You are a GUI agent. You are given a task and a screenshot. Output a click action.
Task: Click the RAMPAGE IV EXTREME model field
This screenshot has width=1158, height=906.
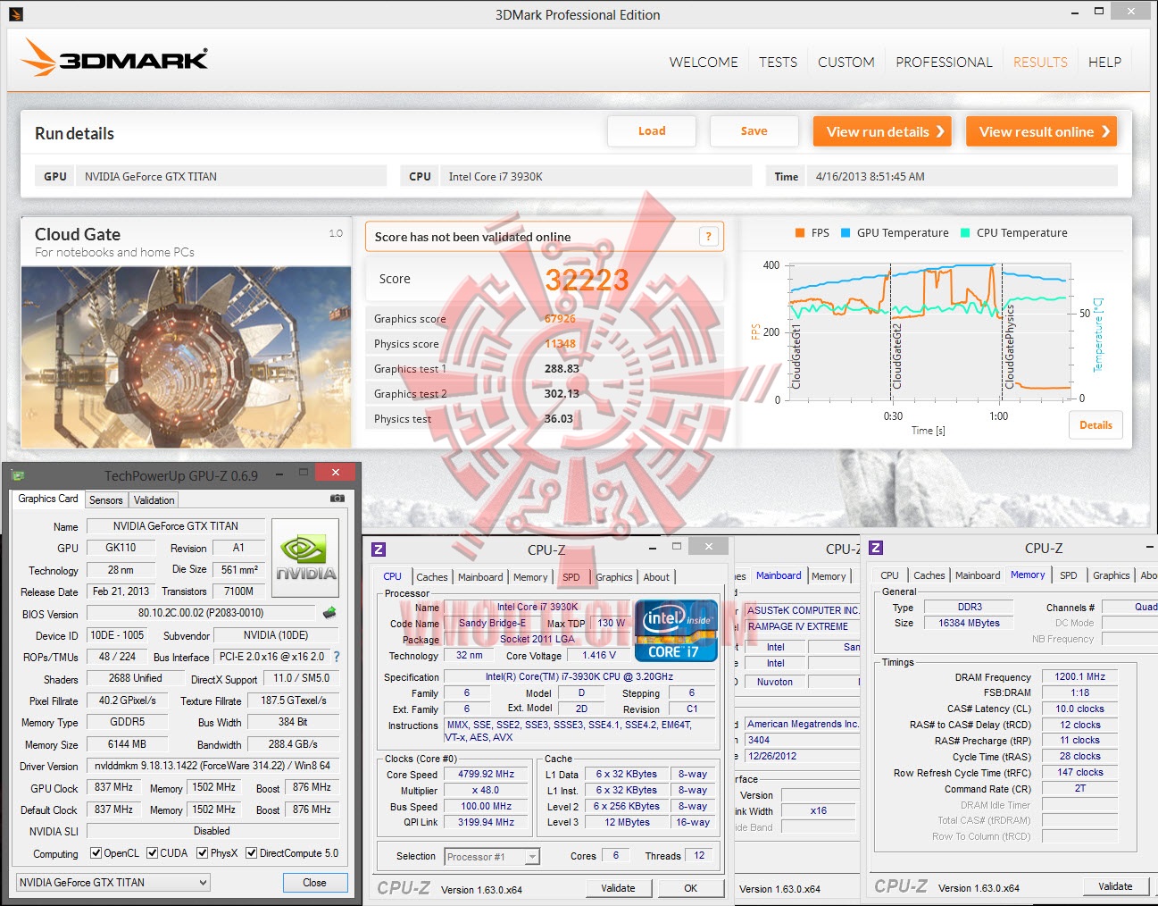point(803,627)
